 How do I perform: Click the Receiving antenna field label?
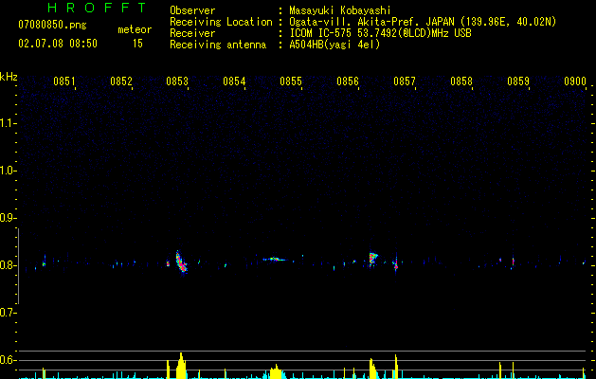pyautogui.click(x=218, y=45)
